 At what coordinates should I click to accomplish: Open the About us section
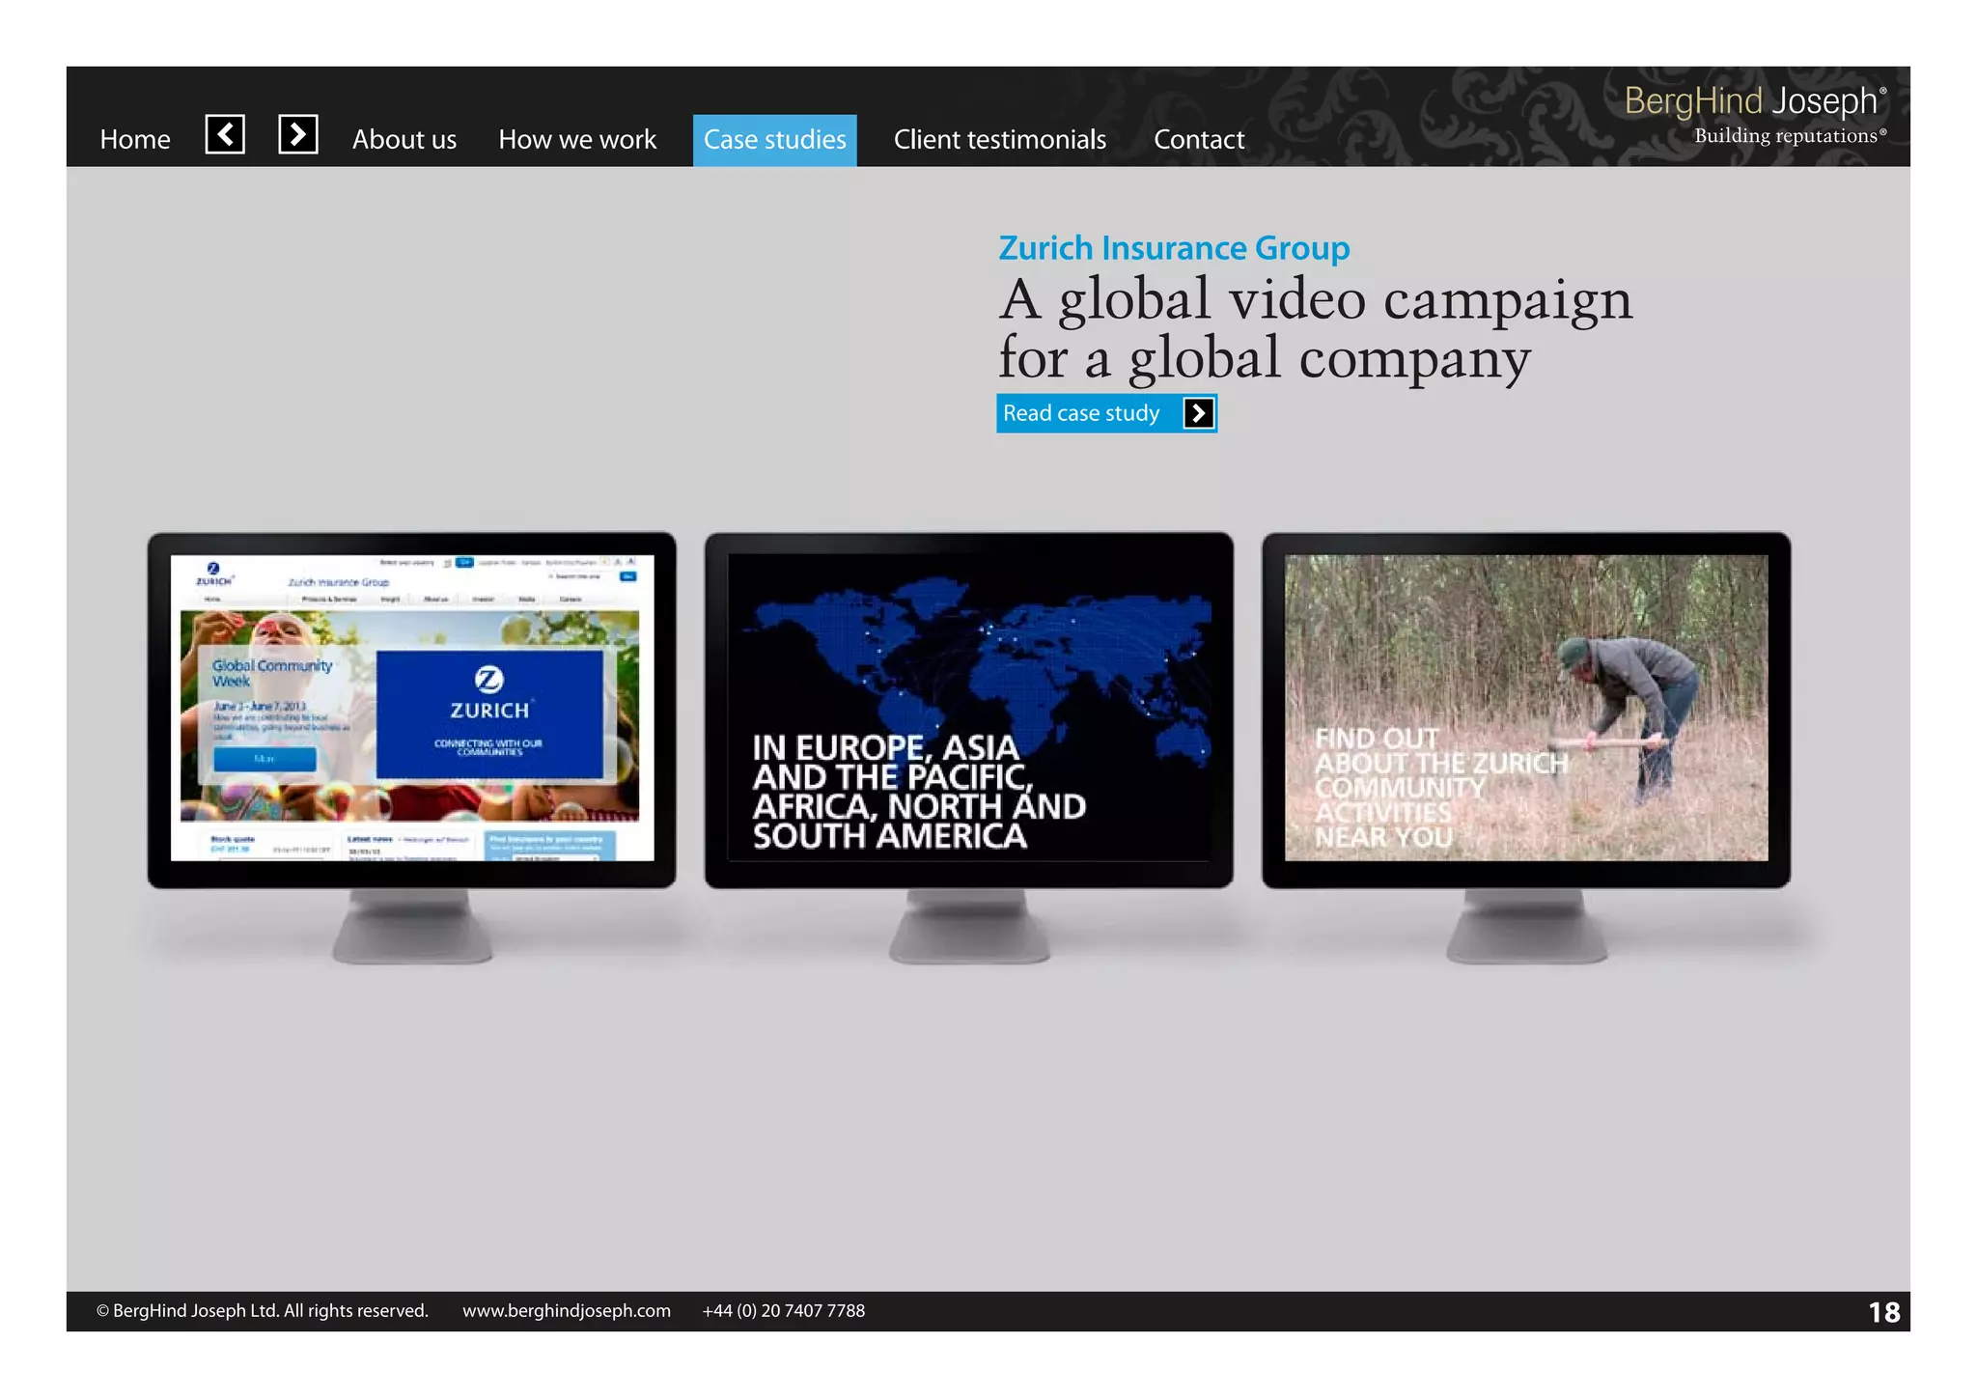click(404, 140)
